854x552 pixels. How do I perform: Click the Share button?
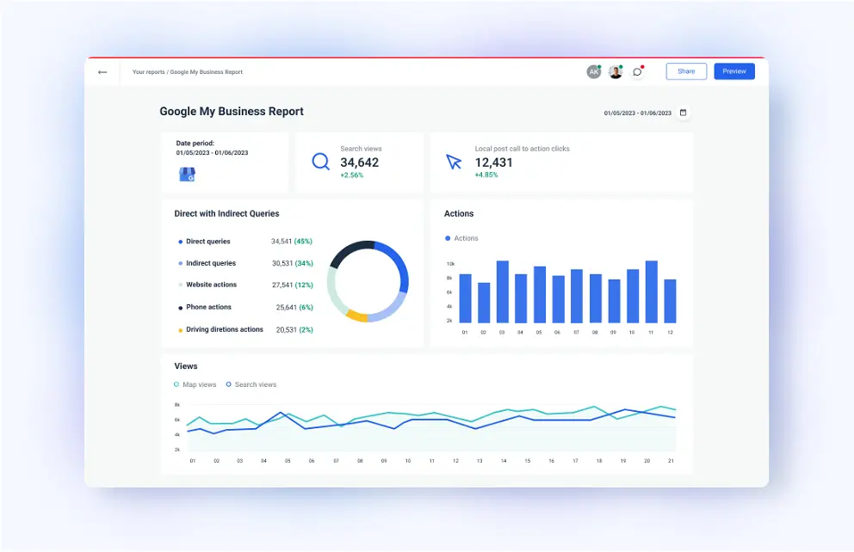[x=686, y=71]
